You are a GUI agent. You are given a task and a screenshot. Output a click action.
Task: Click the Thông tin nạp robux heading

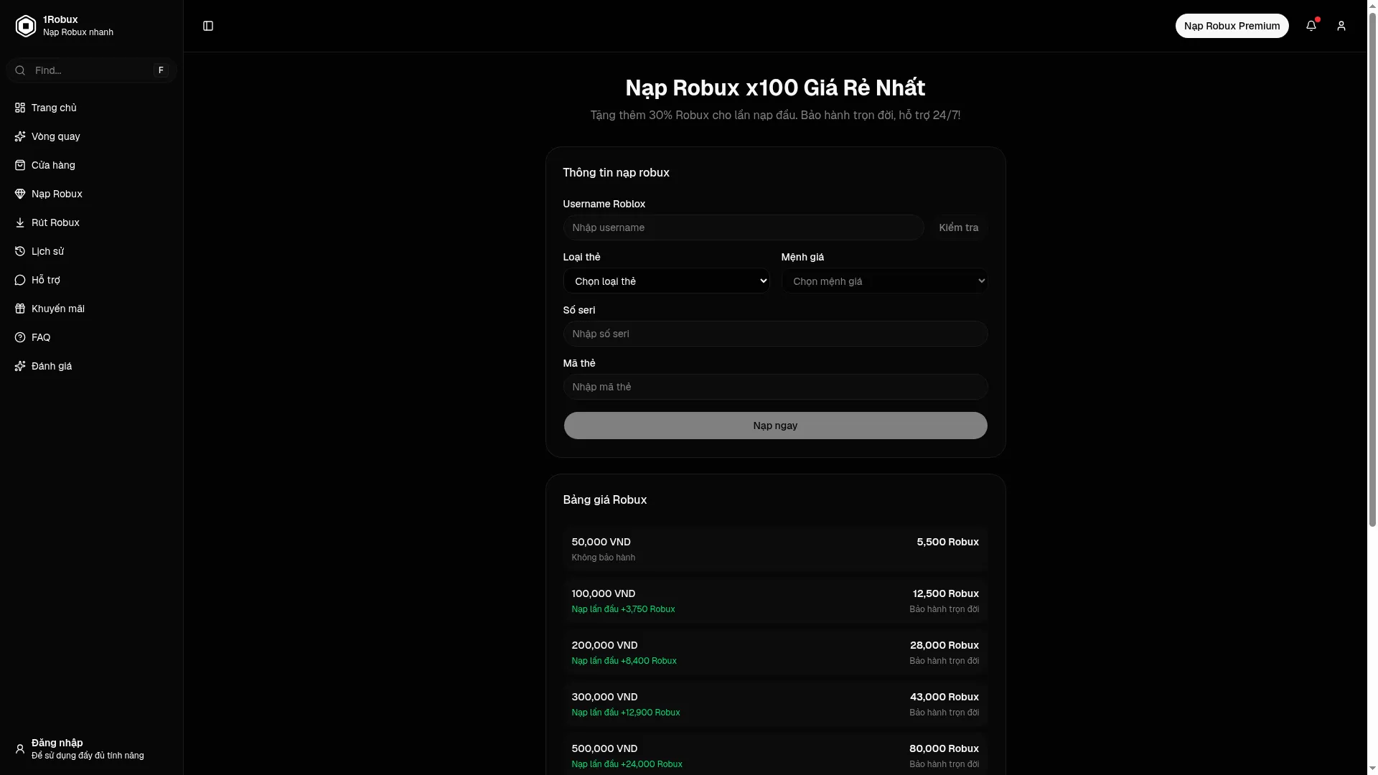(x=616, y=172)
